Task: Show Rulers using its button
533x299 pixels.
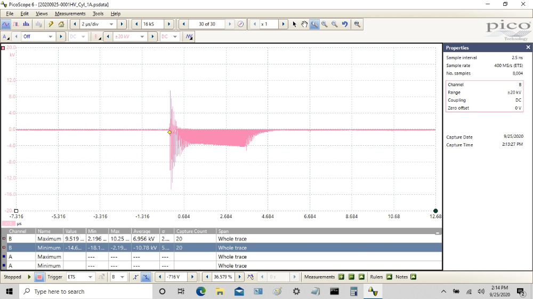Action: point(389,277)
